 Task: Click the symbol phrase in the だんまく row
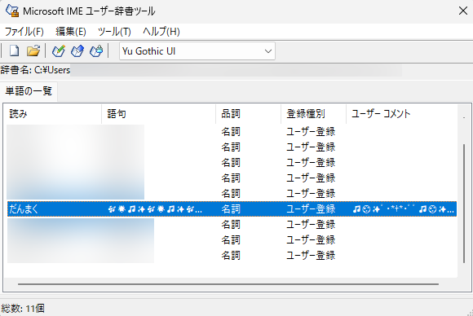[155, 209]
